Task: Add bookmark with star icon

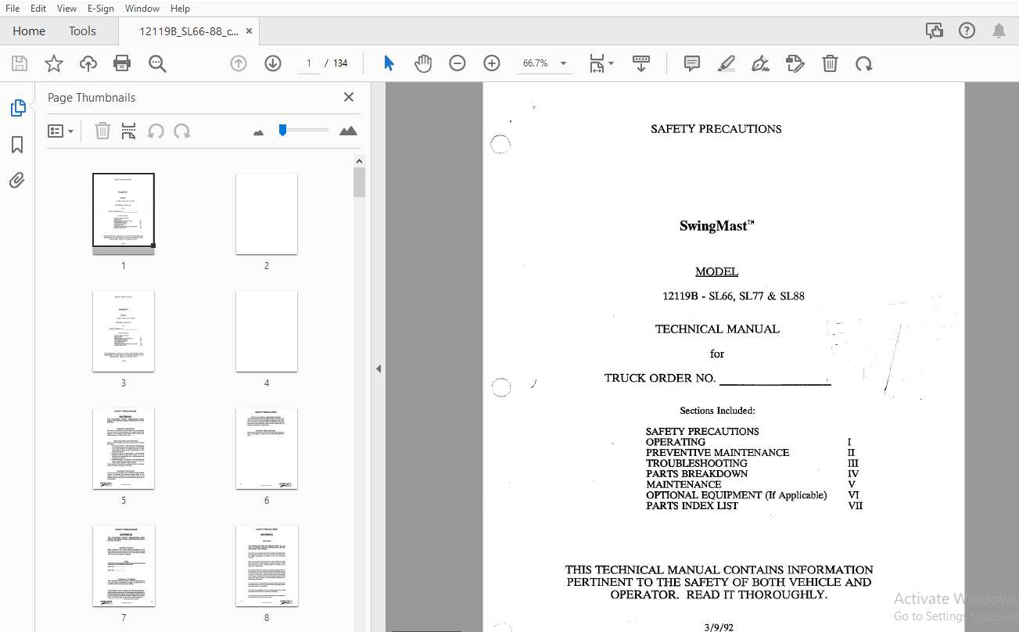Action: [54, 63]
